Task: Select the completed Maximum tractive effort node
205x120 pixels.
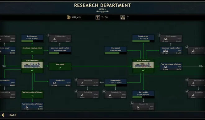Action: pyautogui.click(x=32, y=50)
